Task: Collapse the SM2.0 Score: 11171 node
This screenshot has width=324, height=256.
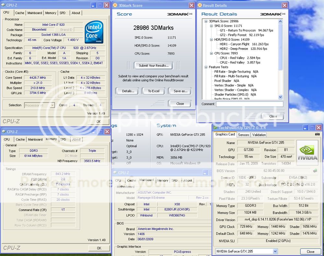Action: click(211, 26)
